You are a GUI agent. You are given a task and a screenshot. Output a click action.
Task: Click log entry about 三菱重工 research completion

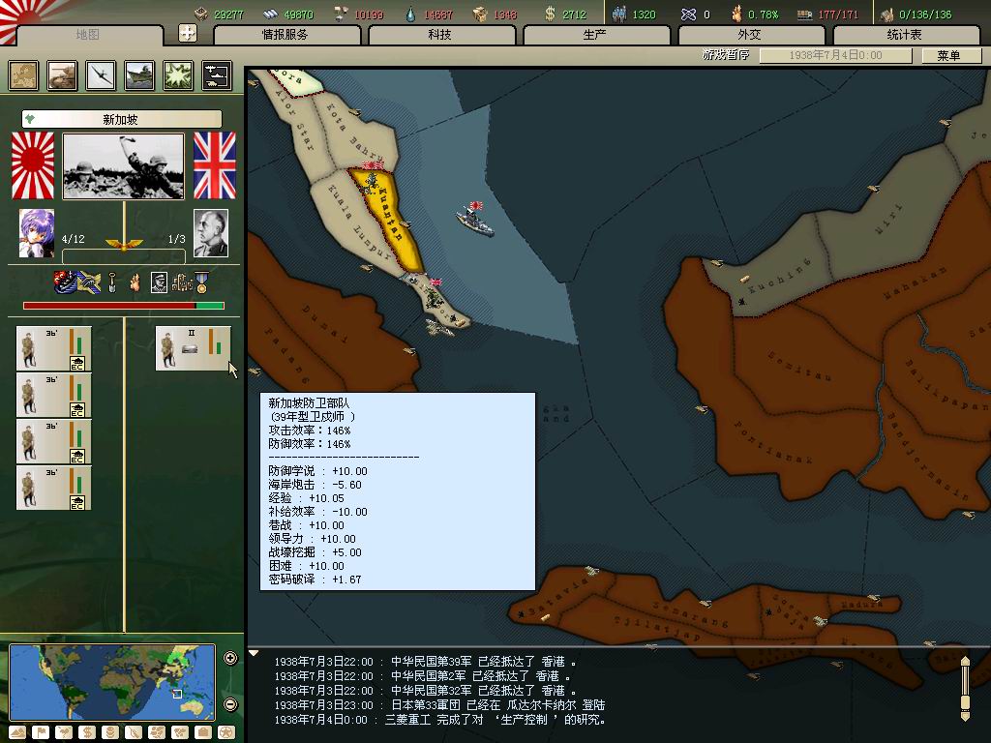440,720
